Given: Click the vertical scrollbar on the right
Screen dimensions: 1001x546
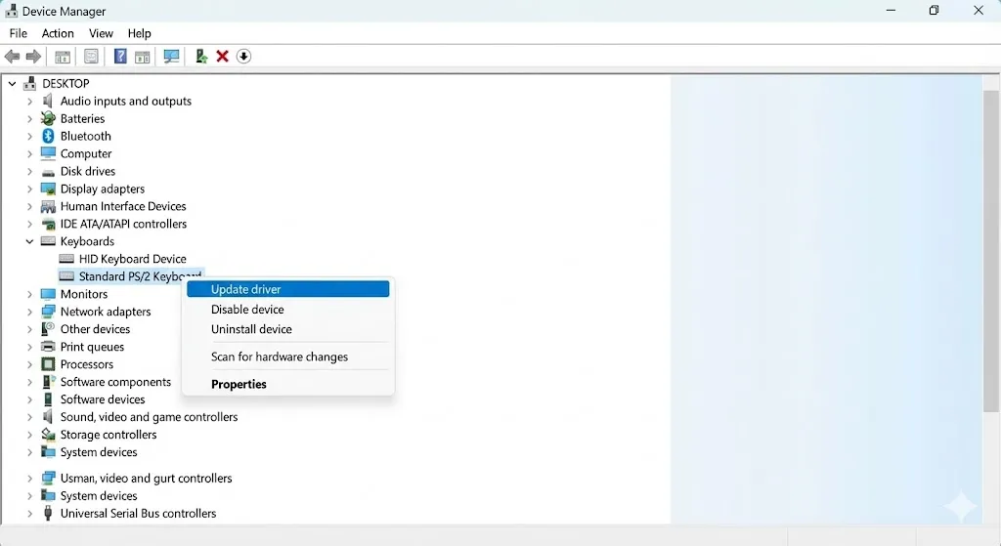Looking at the screenshot, I should (x=991, y=244).
